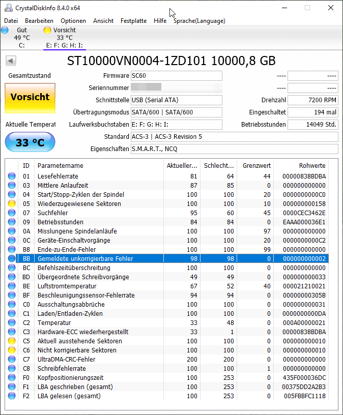
Task: Open the Festplatte menu
Action: (133, 21)
